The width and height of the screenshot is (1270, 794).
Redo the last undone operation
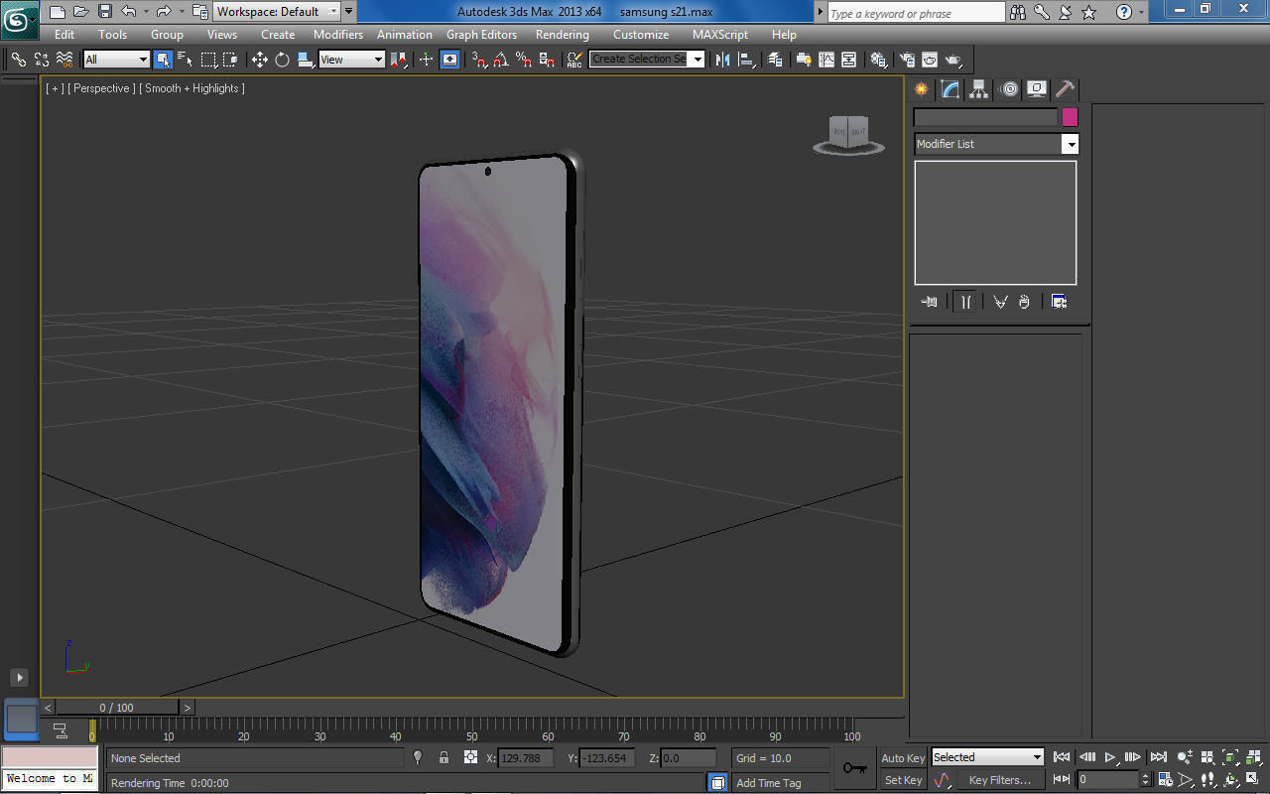pyautogui.click(x=164, y=12)
